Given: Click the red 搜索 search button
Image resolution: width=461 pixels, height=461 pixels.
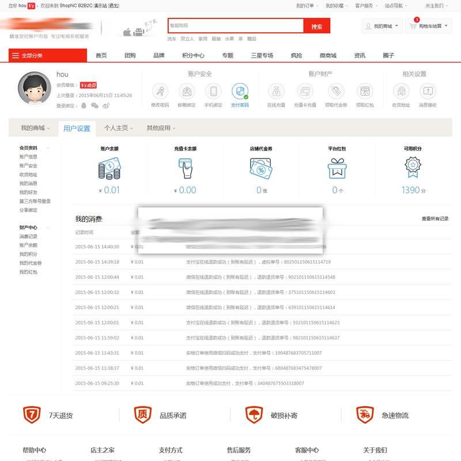Looking at the screenshot, I should [x=316, y=27].
